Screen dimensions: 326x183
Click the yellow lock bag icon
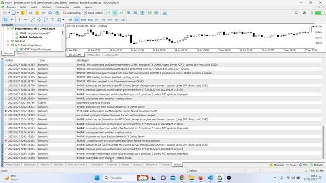pyautogui.click(x=37, y=13)
